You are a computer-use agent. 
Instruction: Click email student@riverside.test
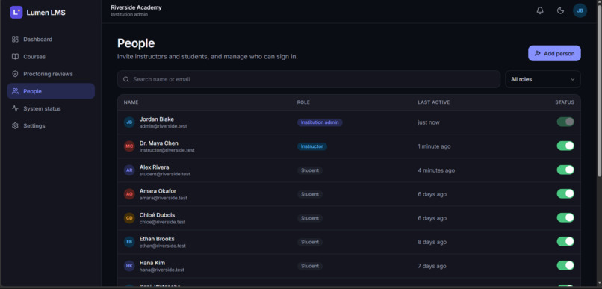tap(165, 174)
